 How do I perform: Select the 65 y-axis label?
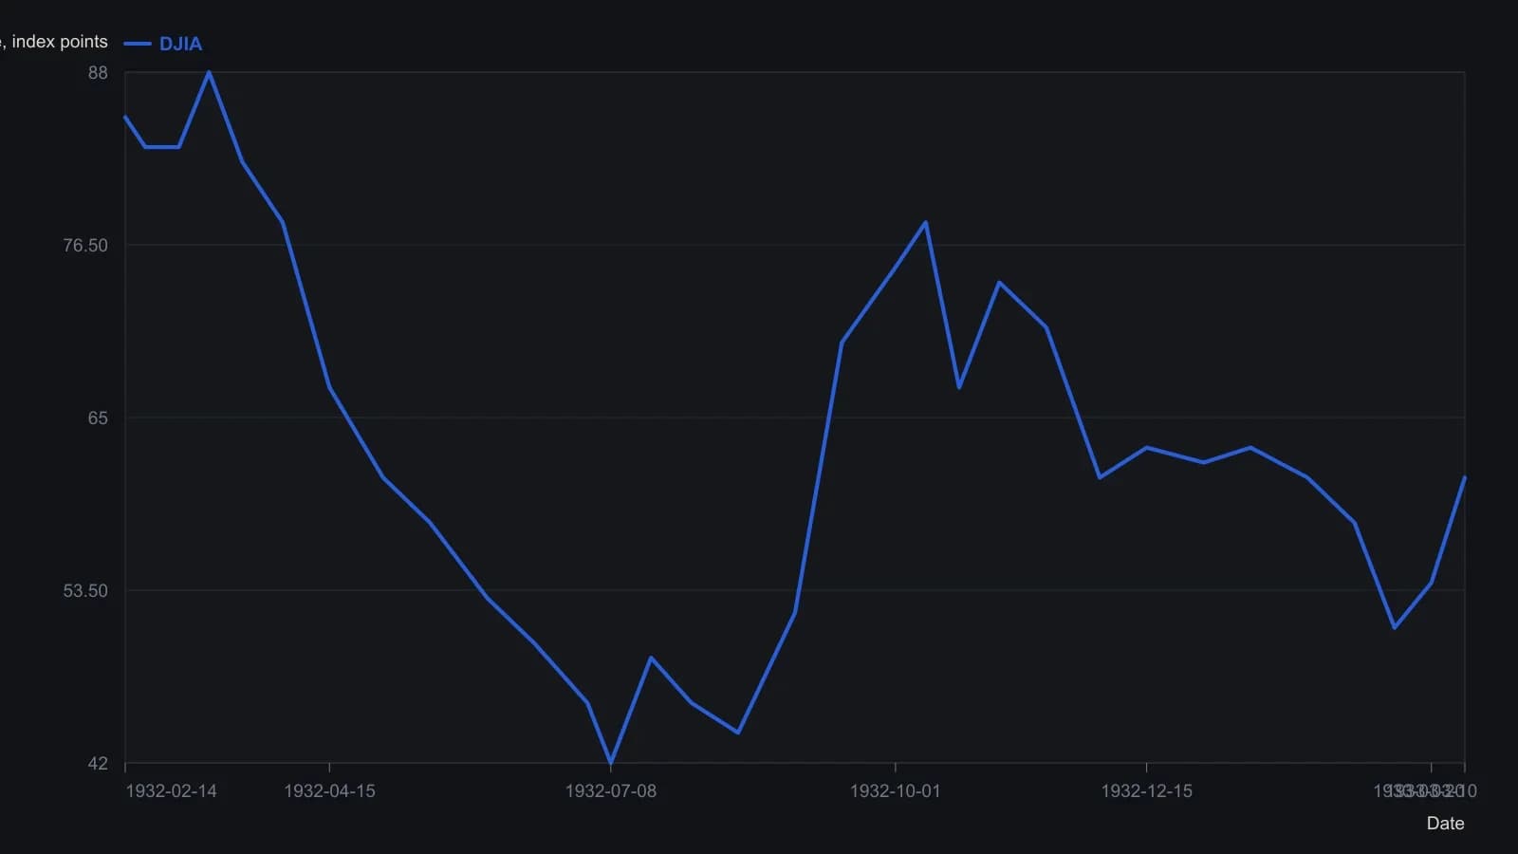click(x=98, y=418)
